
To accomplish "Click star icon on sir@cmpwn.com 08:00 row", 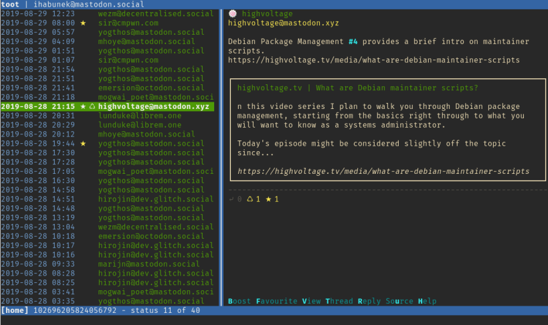I will (x=83, y=23).
